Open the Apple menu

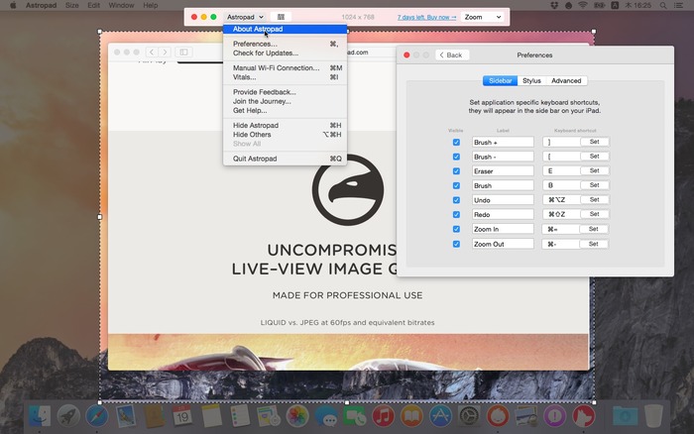point(13,5)
